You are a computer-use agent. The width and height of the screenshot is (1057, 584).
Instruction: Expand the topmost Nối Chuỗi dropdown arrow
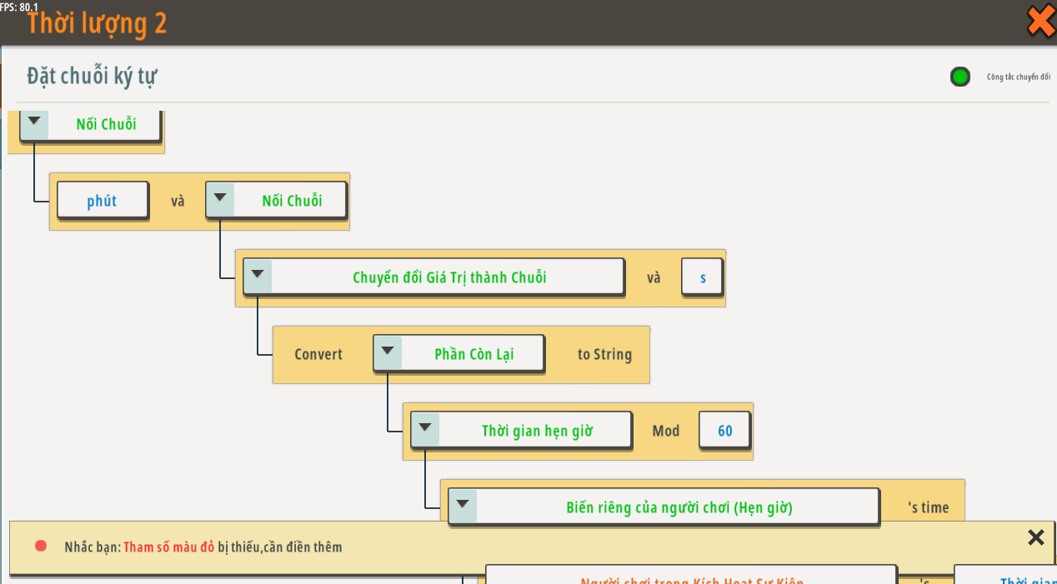click(34, 123)
